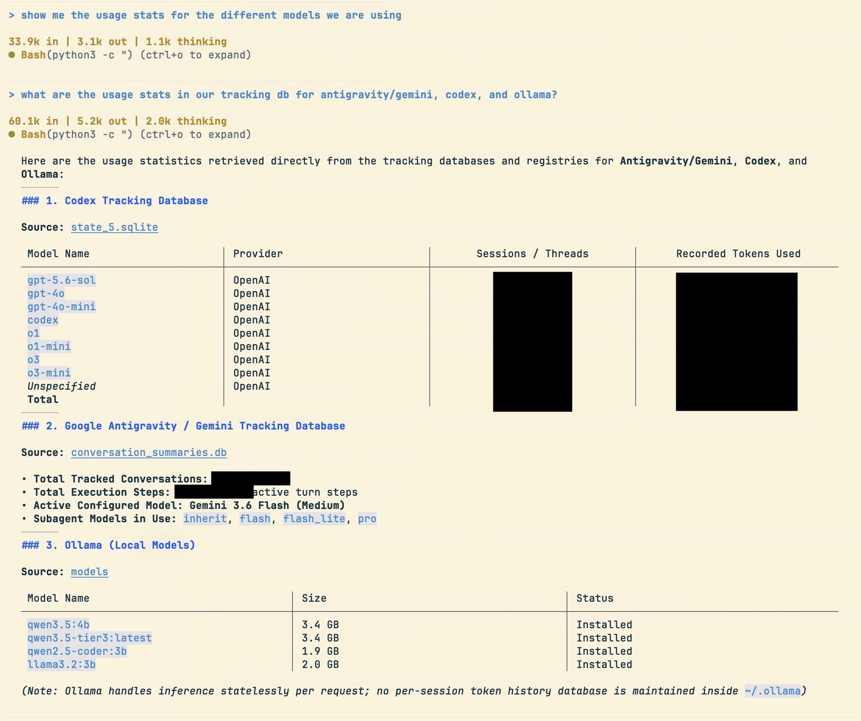Click the Sessions / Threads column header
The image size is (861, 721).
(533, 254)
